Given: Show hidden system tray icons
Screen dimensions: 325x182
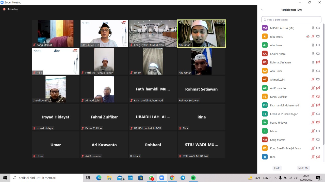Looking at the screenshot, I should tap(275, 178).
